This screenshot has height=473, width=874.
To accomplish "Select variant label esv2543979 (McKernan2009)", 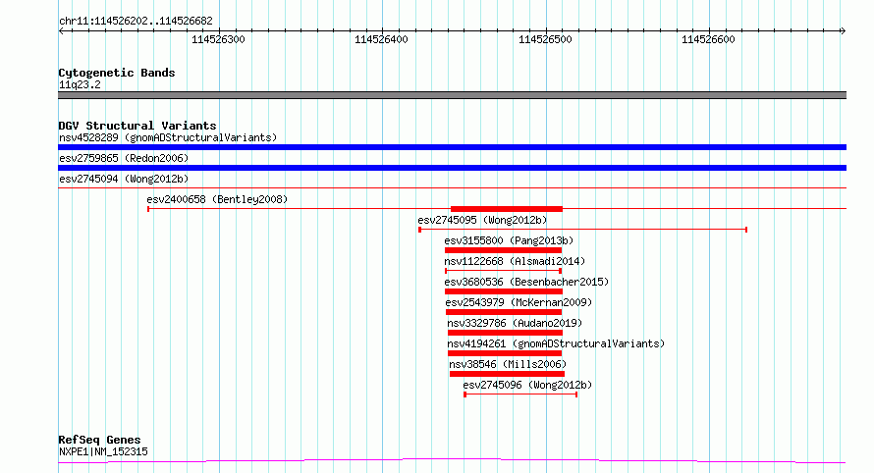I will coord(519,302).
